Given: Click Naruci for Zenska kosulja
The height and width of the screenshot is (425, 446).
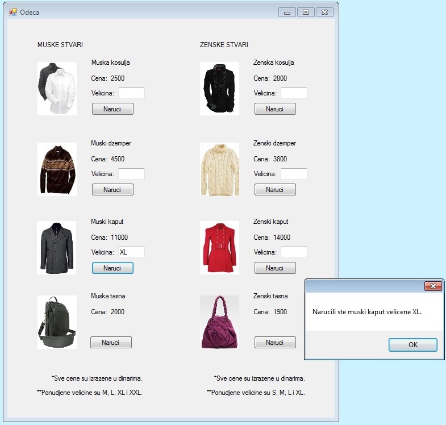Looking at the screenshot, I should [x=275, y=109].
